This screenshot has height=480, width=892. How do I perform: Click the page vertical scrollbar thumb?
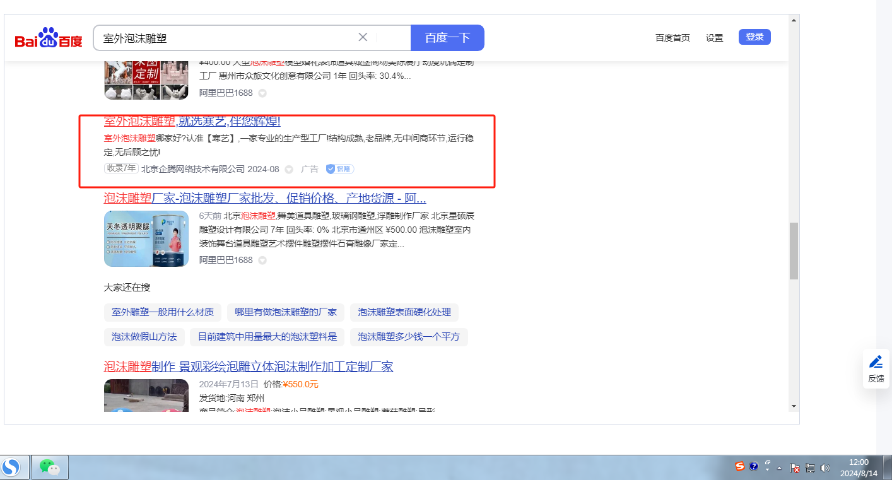[x=794, y=251]
